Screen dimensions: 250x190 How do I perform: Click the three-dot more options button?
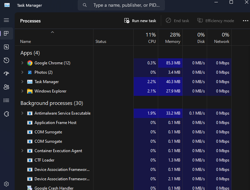(245, 21)
